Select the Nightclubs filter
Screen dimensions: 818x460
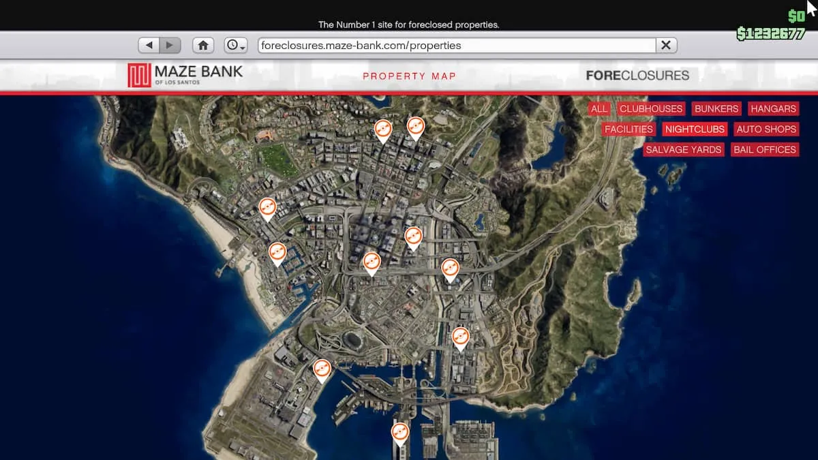click(695, 129)
